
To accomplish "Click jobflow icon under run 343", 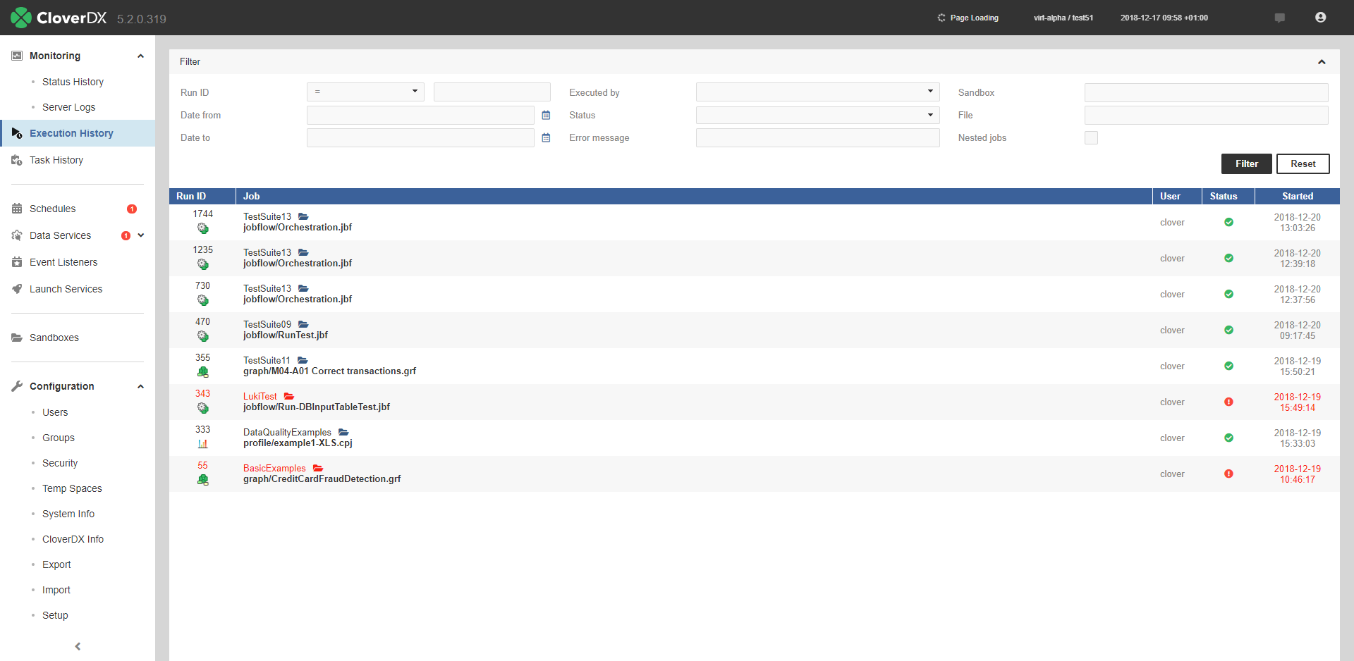I will pyautogui.click(x=203, y=408).
